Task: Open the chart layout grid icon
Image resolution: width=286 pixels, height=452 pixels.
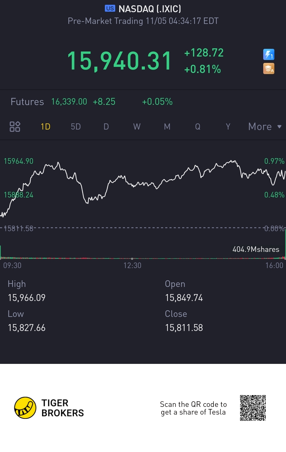Action: tap(15, 127)
